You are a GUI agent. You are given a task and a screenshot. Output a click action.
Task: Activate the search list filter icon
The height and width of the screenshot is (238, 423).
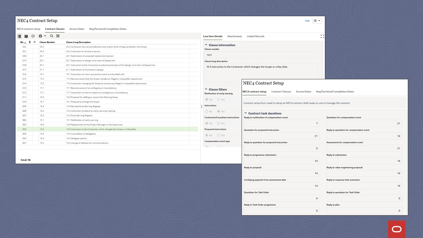coord(58,36)
